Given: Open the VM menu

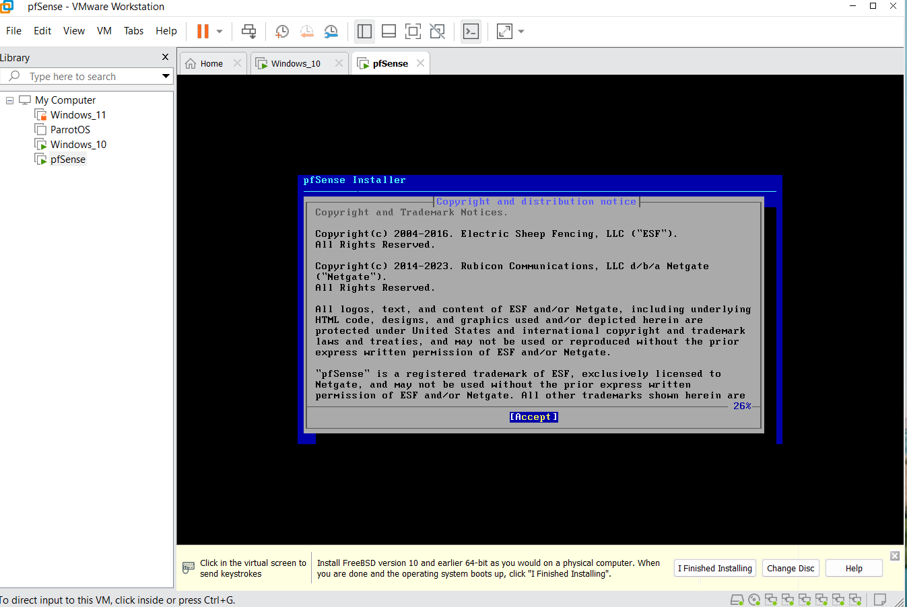Looking at the screenshot, I should [x=104, y=31].
